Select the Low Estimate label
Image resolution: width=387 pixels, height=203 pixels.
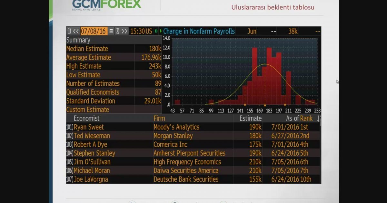[x=83, y=75]
